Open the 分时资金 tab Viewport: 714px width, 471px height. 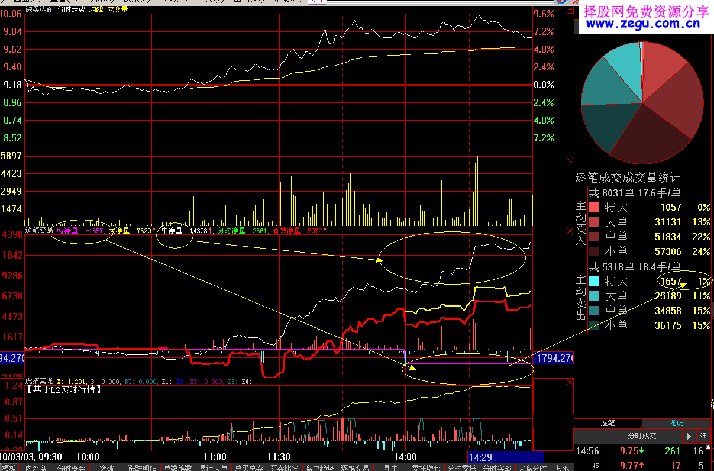click(x=71, y=467)
